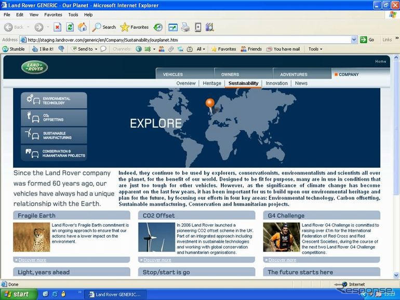This screenshot has width=400, height=300.
Task: Select the CO2 Offsetting panel button
Action: (x=54, y=117)
